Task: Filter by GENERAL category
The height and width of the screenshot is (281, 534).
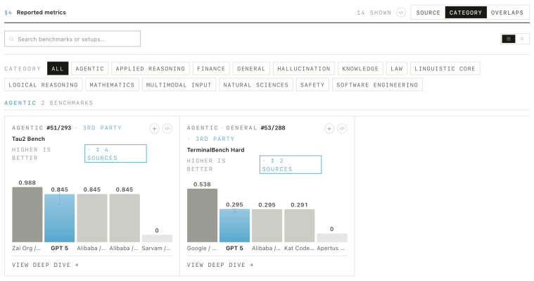Action: pos(251,68)
